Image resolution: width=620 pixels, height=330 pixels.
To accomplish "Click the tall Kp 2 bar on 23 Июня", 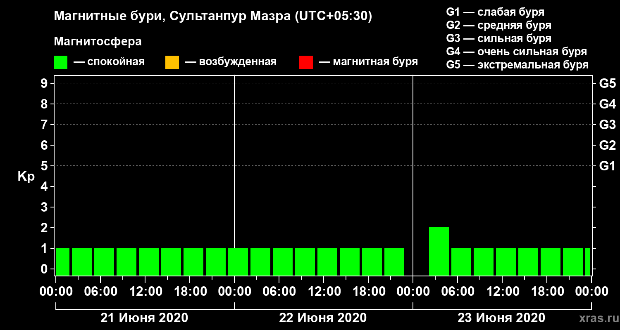I will pyautogui.click(x=439, y=251).
